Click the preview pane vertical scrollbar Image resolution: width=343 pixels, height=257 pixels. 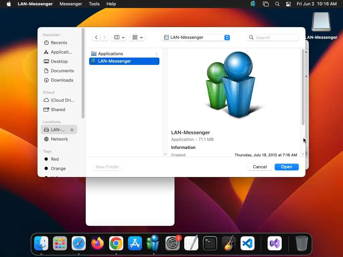tap(303, 87)
